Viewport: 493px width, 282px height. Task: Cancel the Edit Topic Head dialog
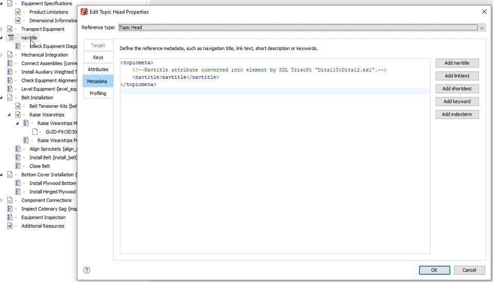[x=469, y=270]
